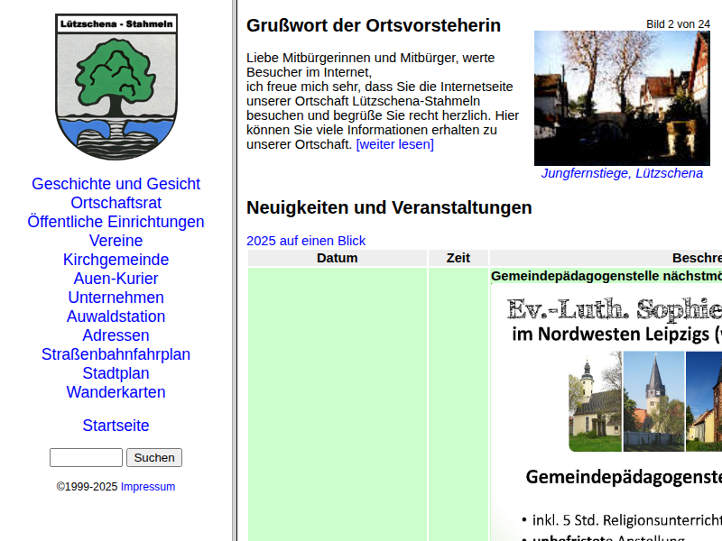Navigate to Vereine page
This screenshot has height=541, width=722.
pyautogui.click(x=116, y=241)
